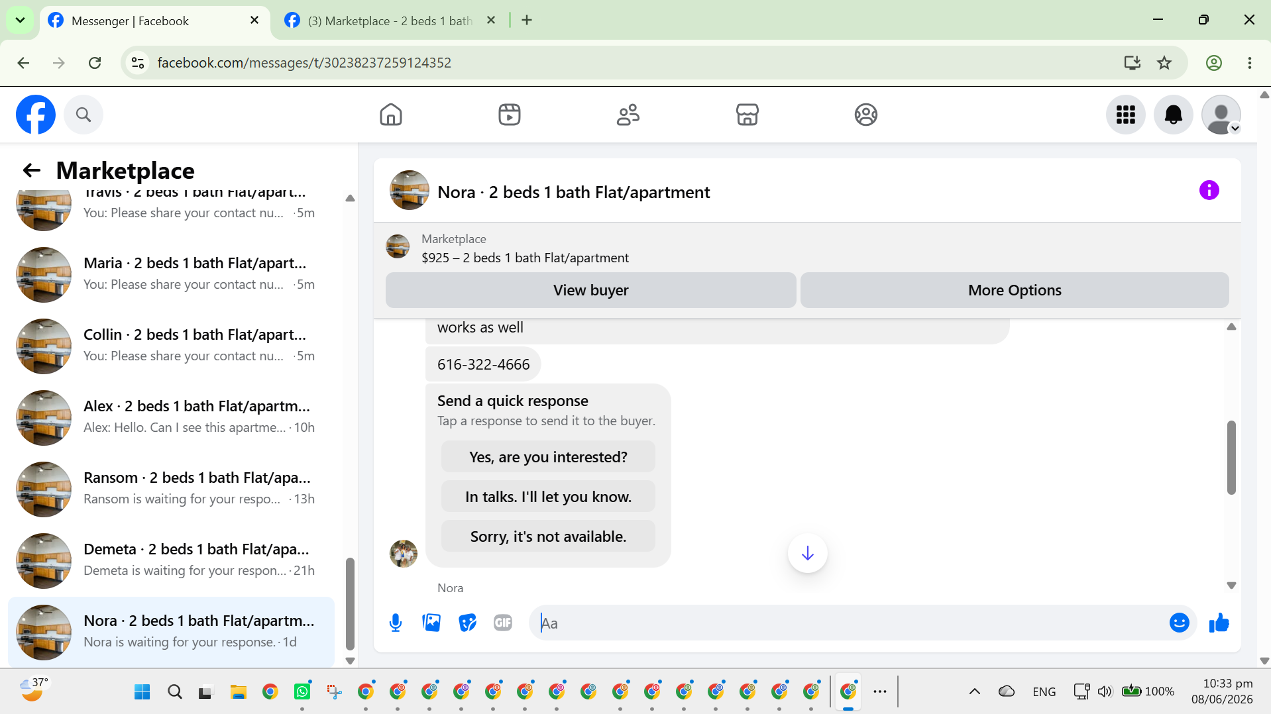Send a thumbs-up like
The height and width of the screenshot is (714, 1271).
[x=1219, y=623]
